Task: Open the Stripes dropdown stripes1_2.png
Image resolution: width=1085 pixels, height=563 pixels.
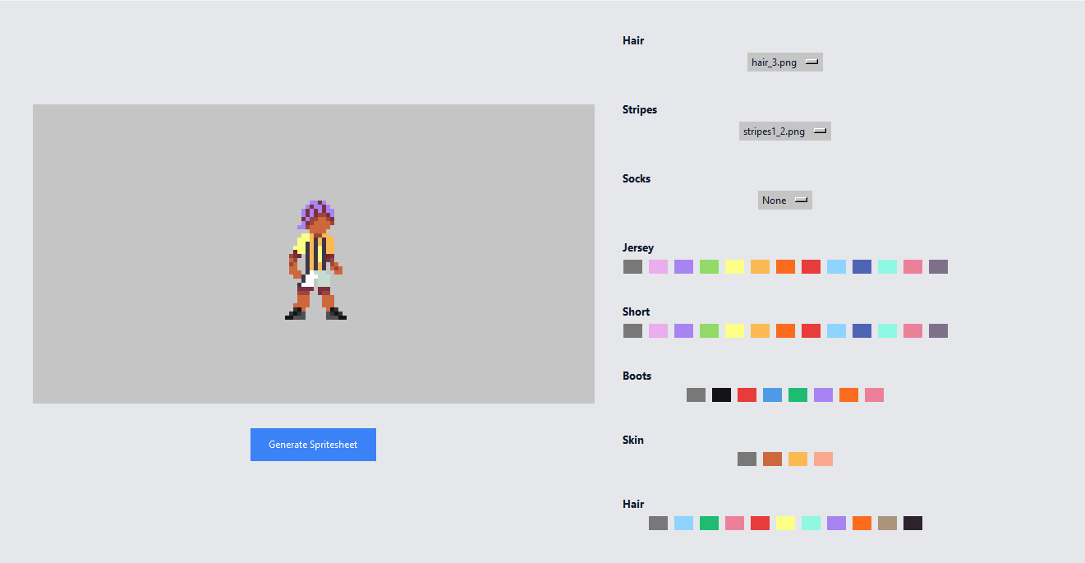Action: (x=784, y=132)
